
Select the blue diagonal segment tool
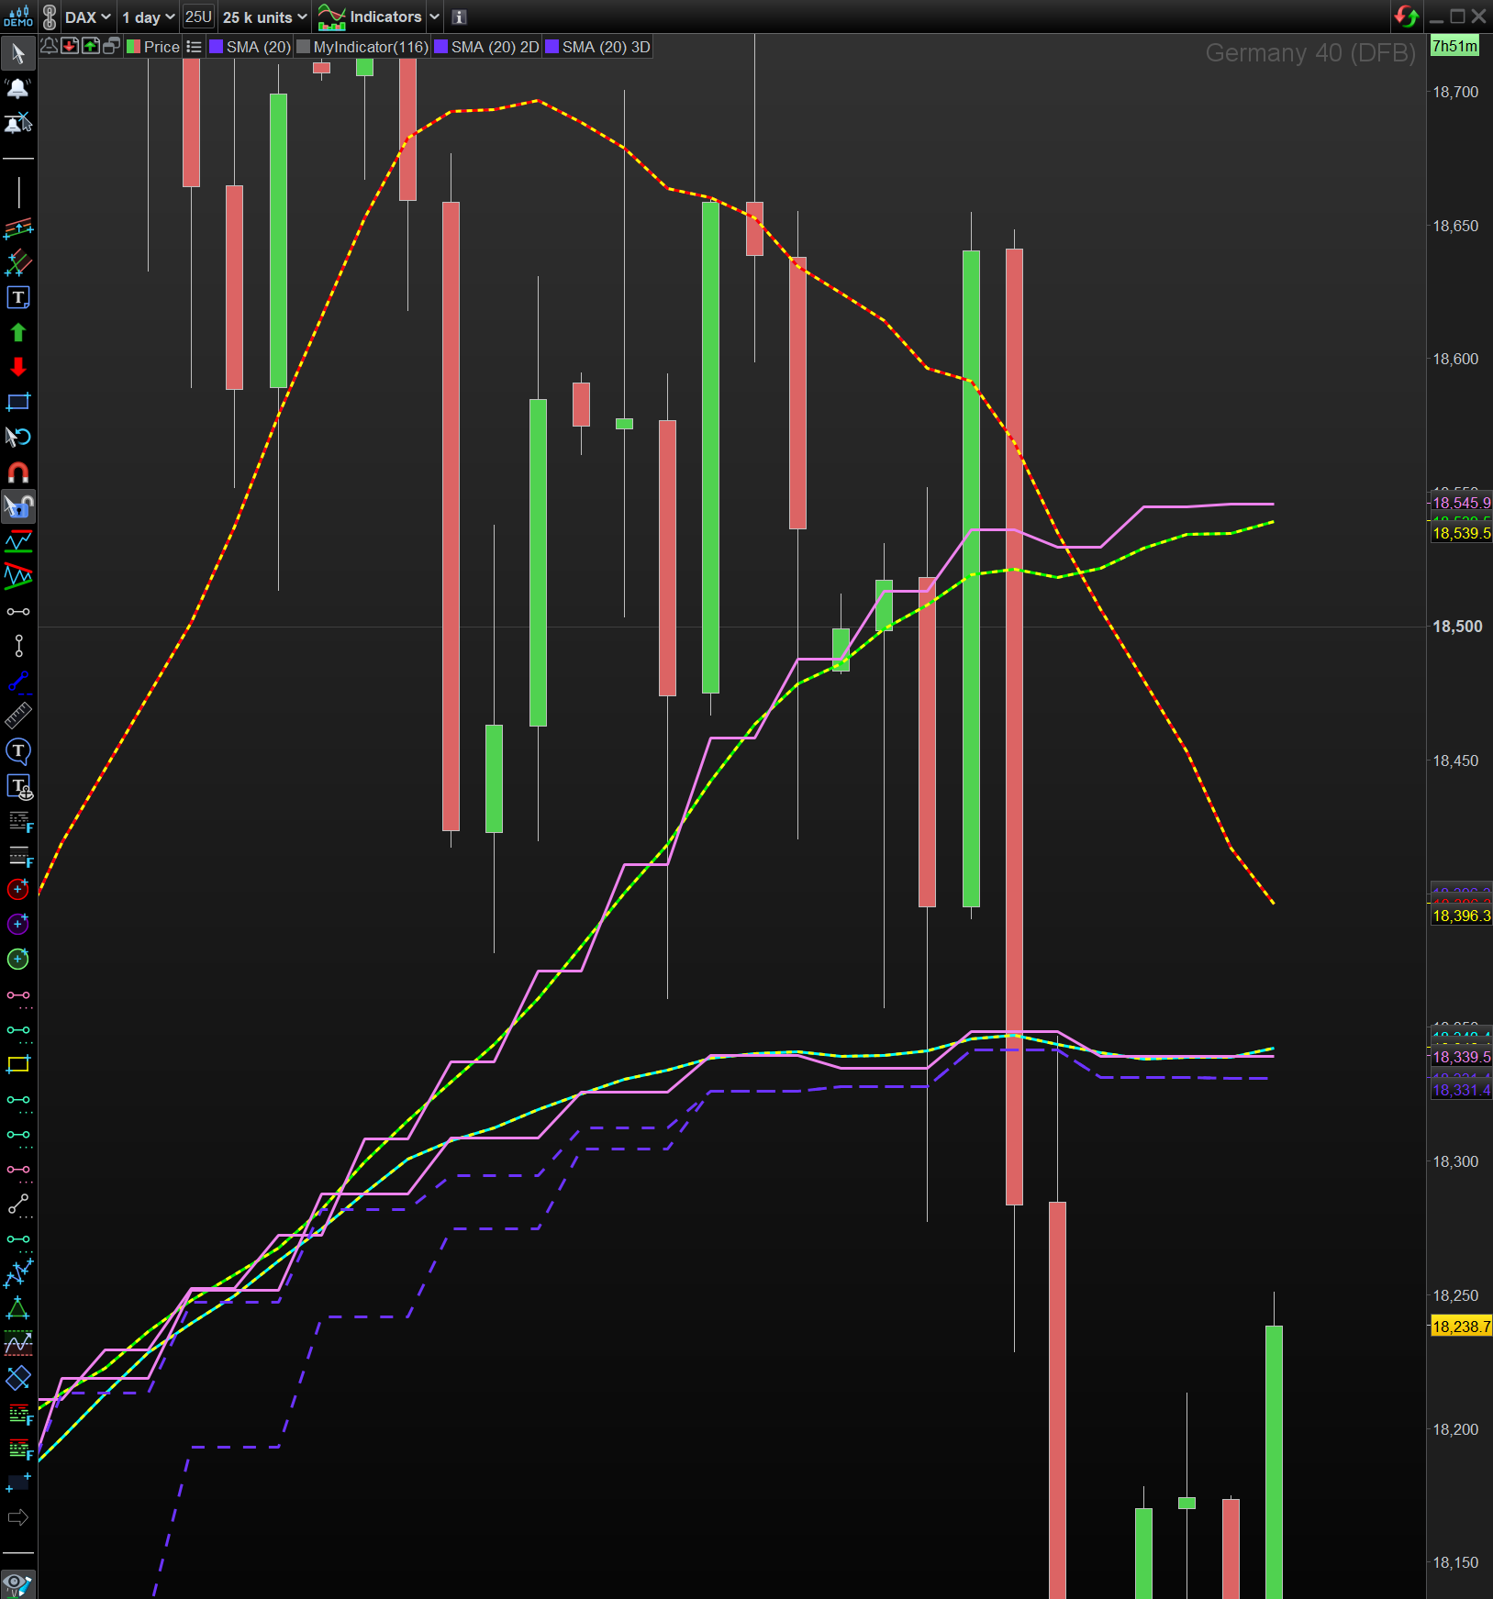[x=18, y=681]
